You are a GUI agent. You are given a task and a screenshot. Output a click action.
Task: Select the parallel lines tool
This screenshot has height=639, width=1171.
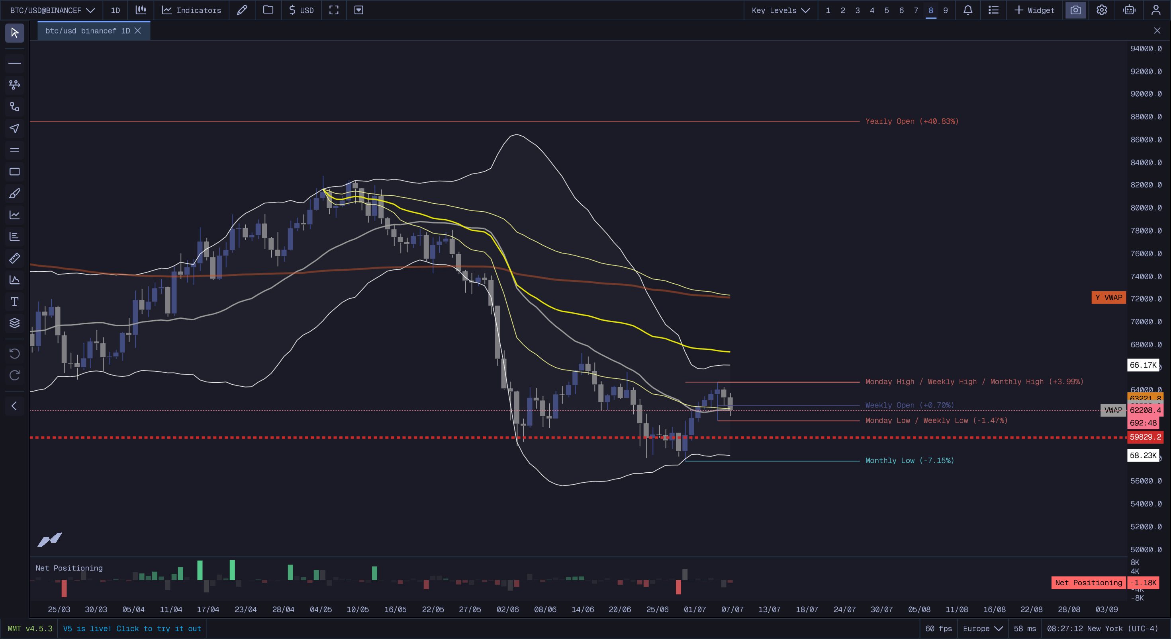tap(15, 150)
